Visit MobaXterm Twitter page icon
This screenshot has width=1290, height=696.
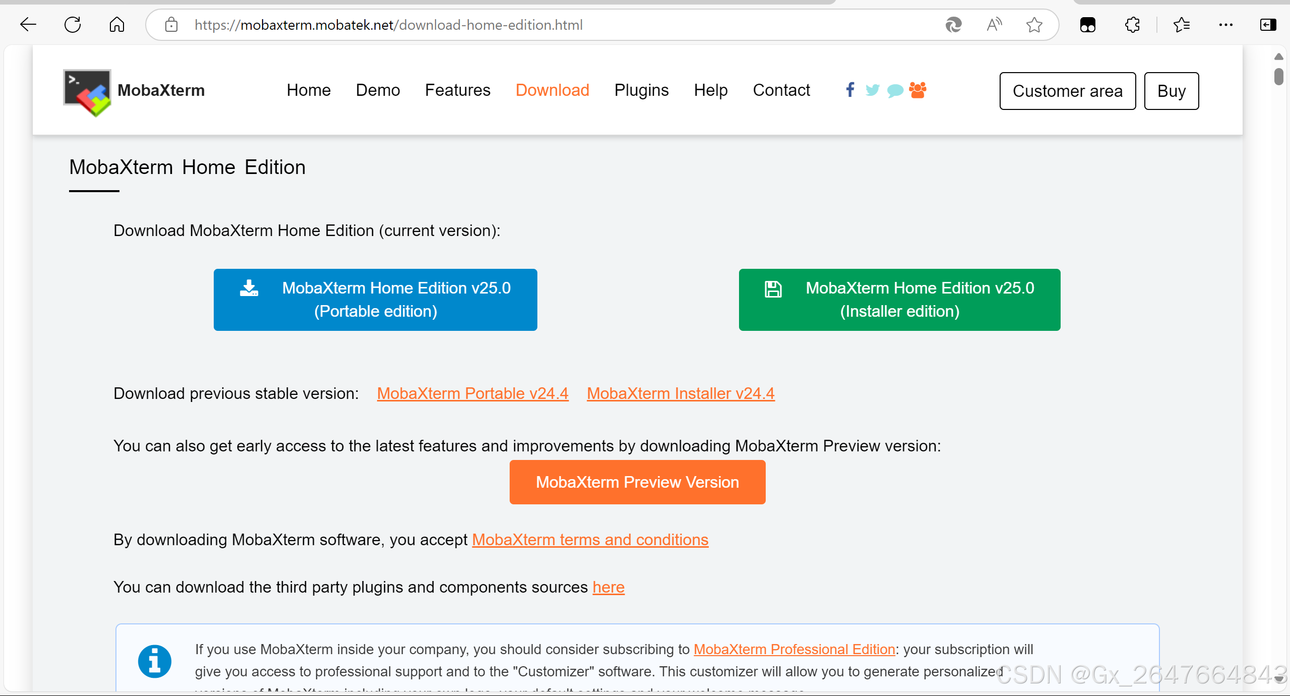click(x=872, y=90)
